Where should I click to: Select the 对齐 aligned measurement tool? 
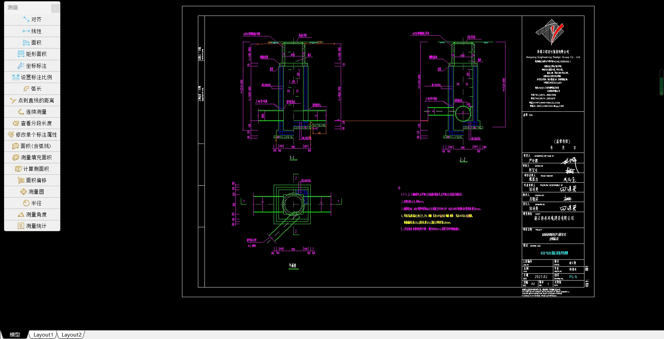click(x=32, y=20)
